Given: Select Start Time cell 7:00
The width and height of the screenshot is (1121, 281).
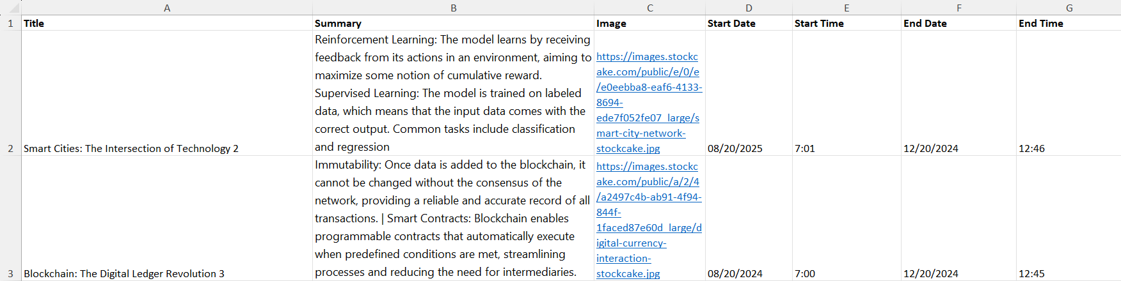Looking at the screenshot, I should [847, 218].
